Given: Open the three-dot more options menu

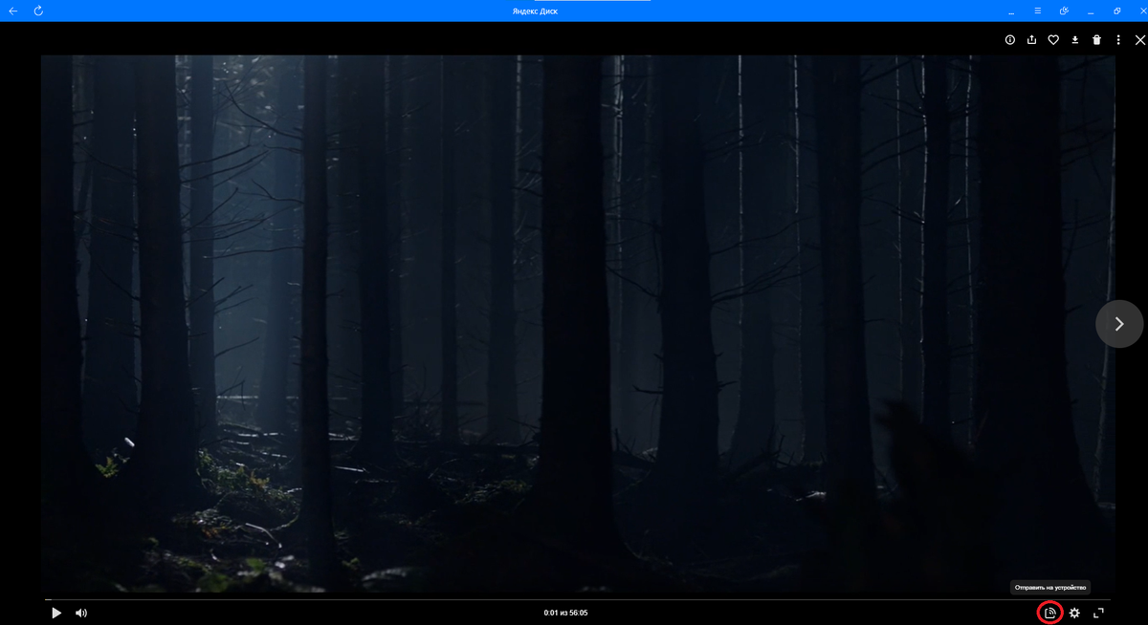Looking at the screenshot, I should [x=1118, y=40].
